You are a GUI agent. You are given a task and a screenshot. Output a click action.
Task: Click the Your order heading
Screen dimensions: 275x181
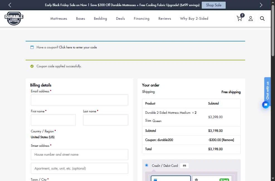click(151, 85)
